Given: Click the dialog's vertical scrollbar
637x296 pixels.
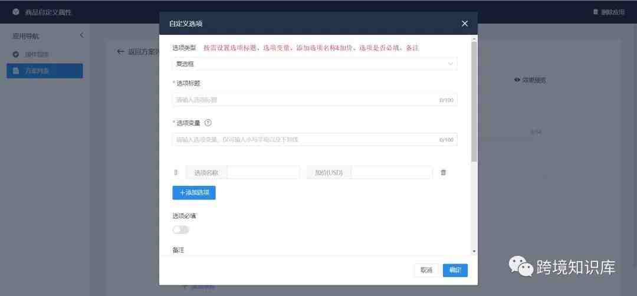Looking at the screenshot, I should coord(474,101).
